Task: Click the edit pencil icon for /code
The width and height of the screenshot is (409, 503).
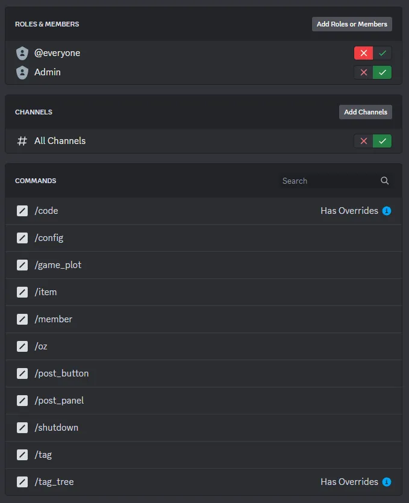Action: click(x=22, y=211)
